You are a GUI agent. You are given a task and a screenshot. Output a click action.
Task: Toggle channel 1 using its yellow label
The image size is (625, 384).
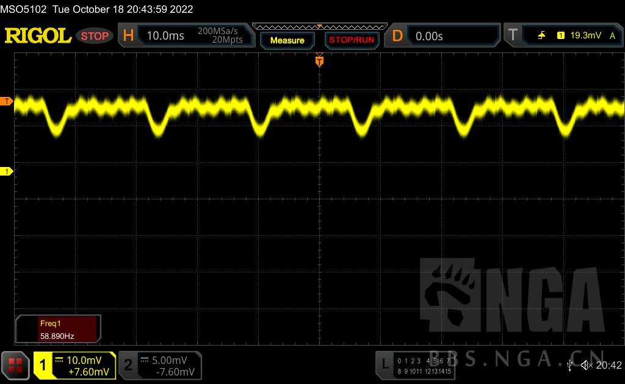(43, 365)
